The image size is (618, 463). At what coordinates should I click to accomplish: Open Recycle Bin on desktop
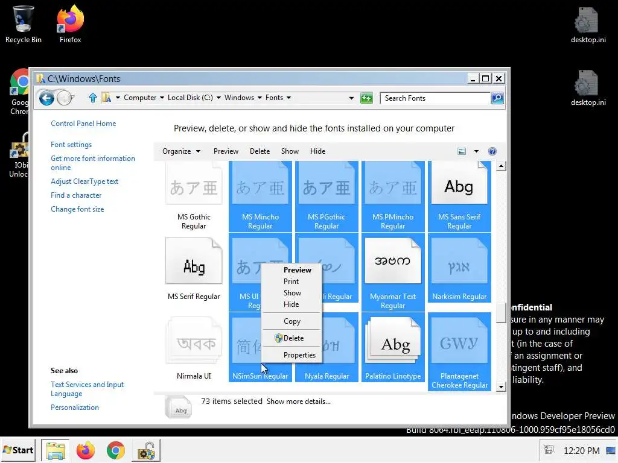tap(24, 24)
